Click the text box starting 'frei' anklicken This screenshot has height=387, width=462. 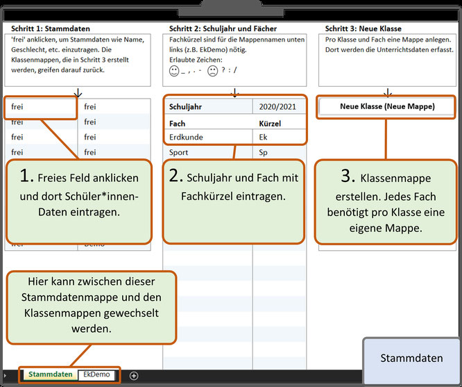78,60
